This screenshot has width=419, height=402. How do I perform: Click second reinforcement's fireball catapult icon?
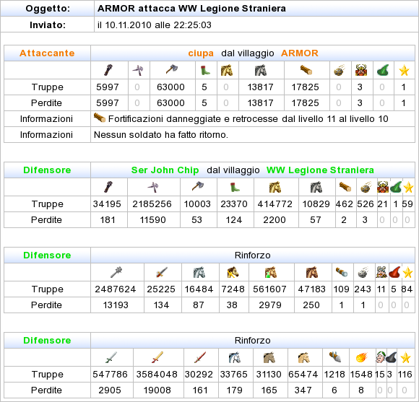(x=362, y=357)
